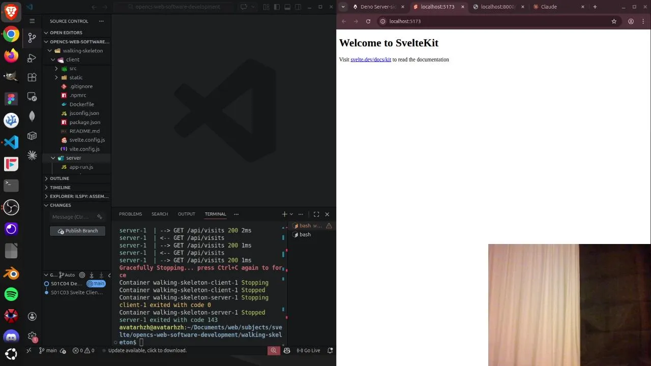The height and width of the screenshot is (366, 651).
Task: Open VS Code accounts icon
Action: tap(32, 316)
